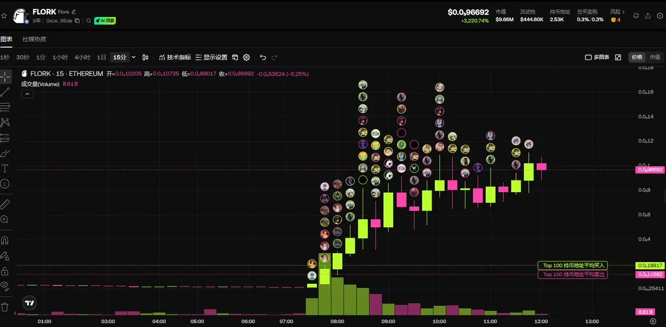Edit the Flork token name with the pencil icon

(x=74, y=12)
